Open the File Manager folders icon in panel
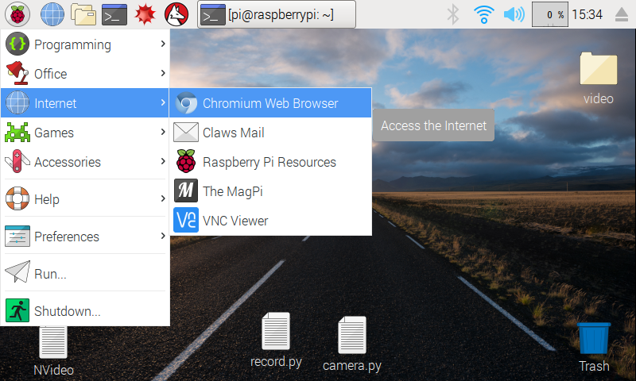Viewport: 636px width, 381px height. coord(83,14)
